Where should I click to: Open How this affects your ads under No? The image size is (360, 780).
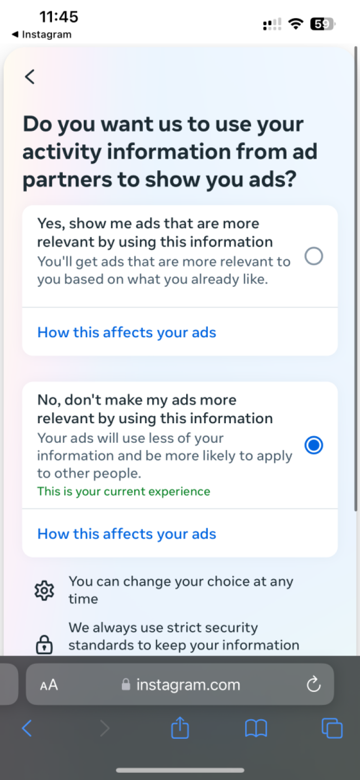pyautogui.click(x=127, y=534)
